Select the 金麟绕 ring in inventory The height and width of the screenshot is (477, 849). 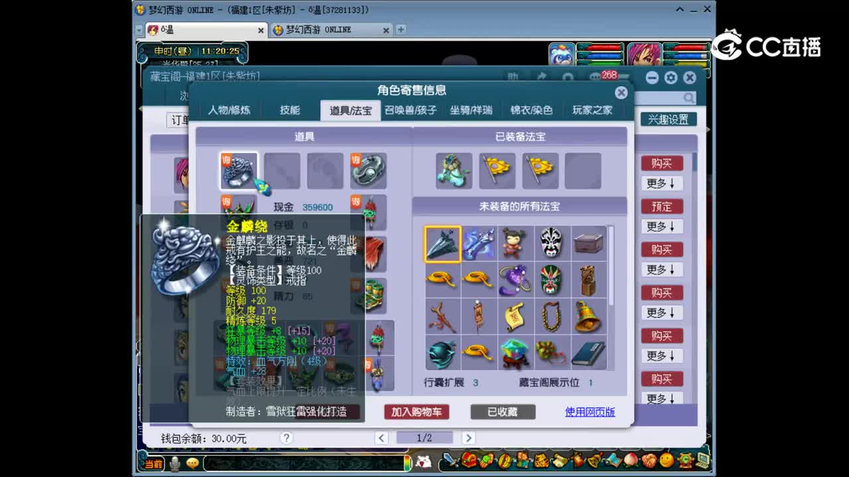239,171
